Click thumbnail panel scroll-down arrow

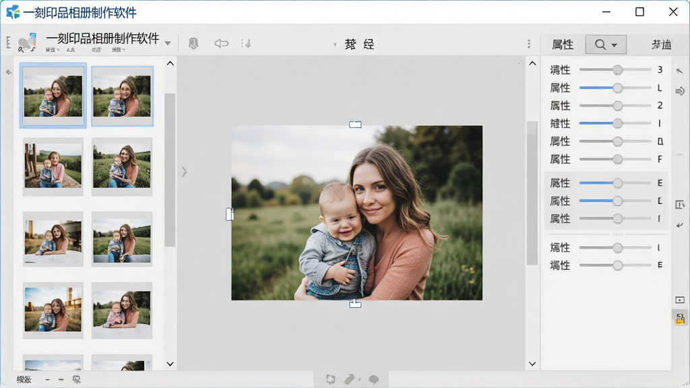[x=170, y=364]
